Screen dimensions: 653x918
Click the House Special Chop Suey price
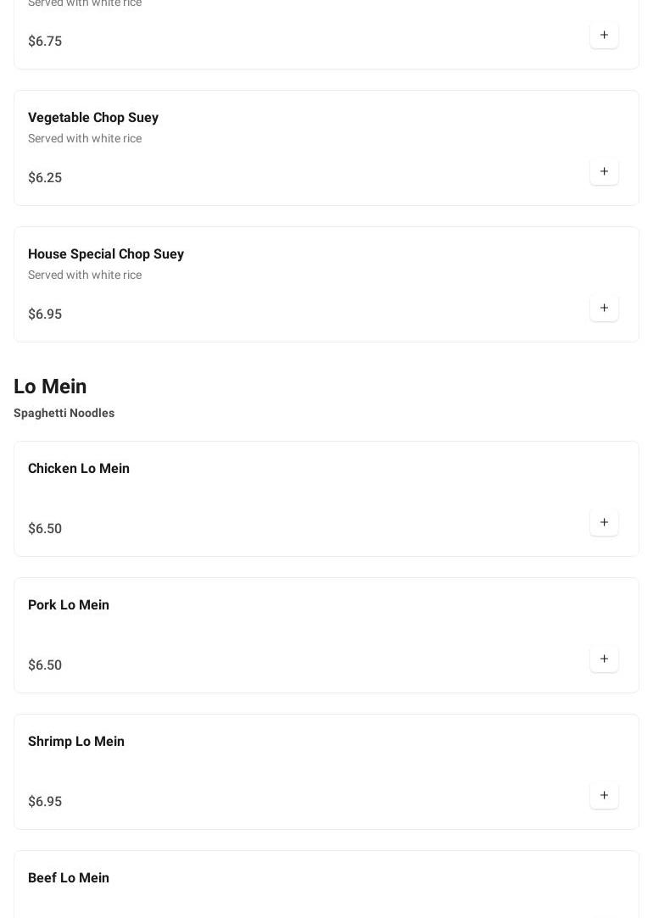click(45, 314)
